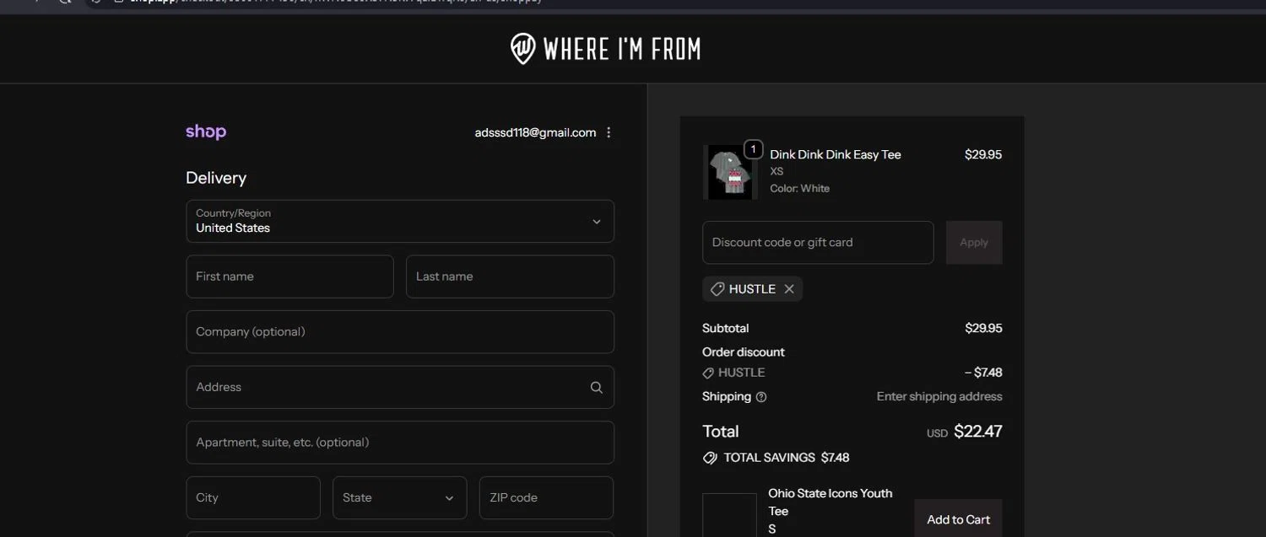Click the $22.47 total amount
Screen dimensions: 1266x537
point(978,432)
